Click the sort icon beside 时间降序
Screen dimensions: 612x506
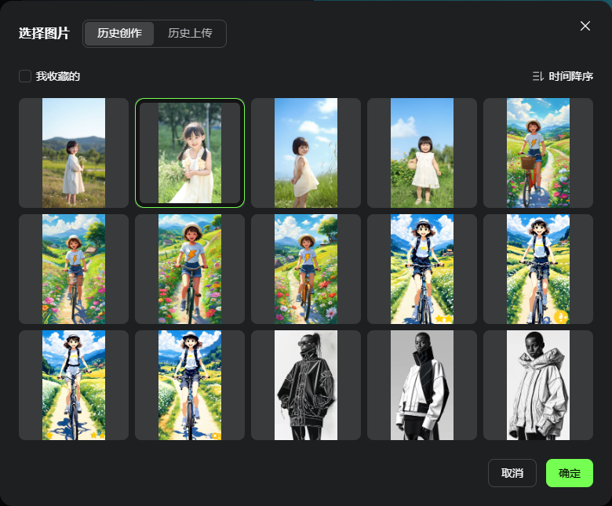(x=537, y=76)
